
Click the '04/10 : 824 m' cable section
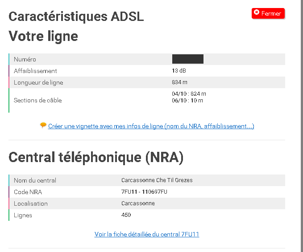pyautogui.click(x=189, y=94)
